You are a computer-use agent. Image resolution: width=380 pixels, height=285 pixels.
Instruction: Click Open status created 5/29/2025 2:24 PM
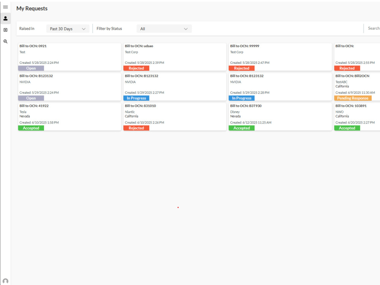[x=31, y=98]
